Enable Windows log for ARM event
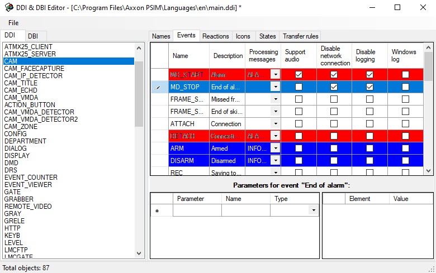Screen dimensions: 436x273 coord(405,149)
